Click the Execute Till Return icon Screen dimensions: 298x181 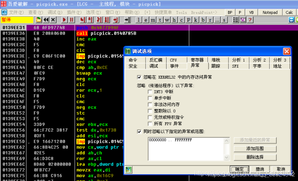click(116, 20)
